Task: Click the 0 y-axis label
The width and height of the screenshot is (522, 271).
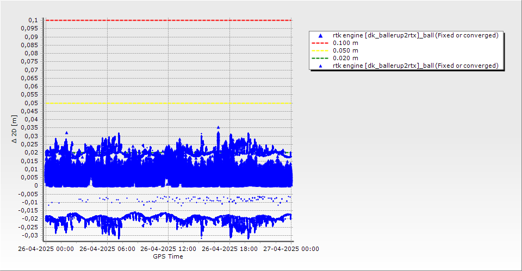Action: [x=36, y=186]
